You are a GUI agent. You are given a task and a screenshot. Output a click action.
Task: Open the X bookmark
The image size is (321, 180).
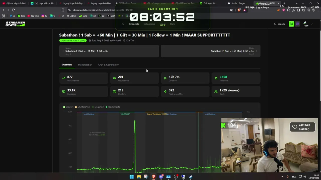[12, 16]
